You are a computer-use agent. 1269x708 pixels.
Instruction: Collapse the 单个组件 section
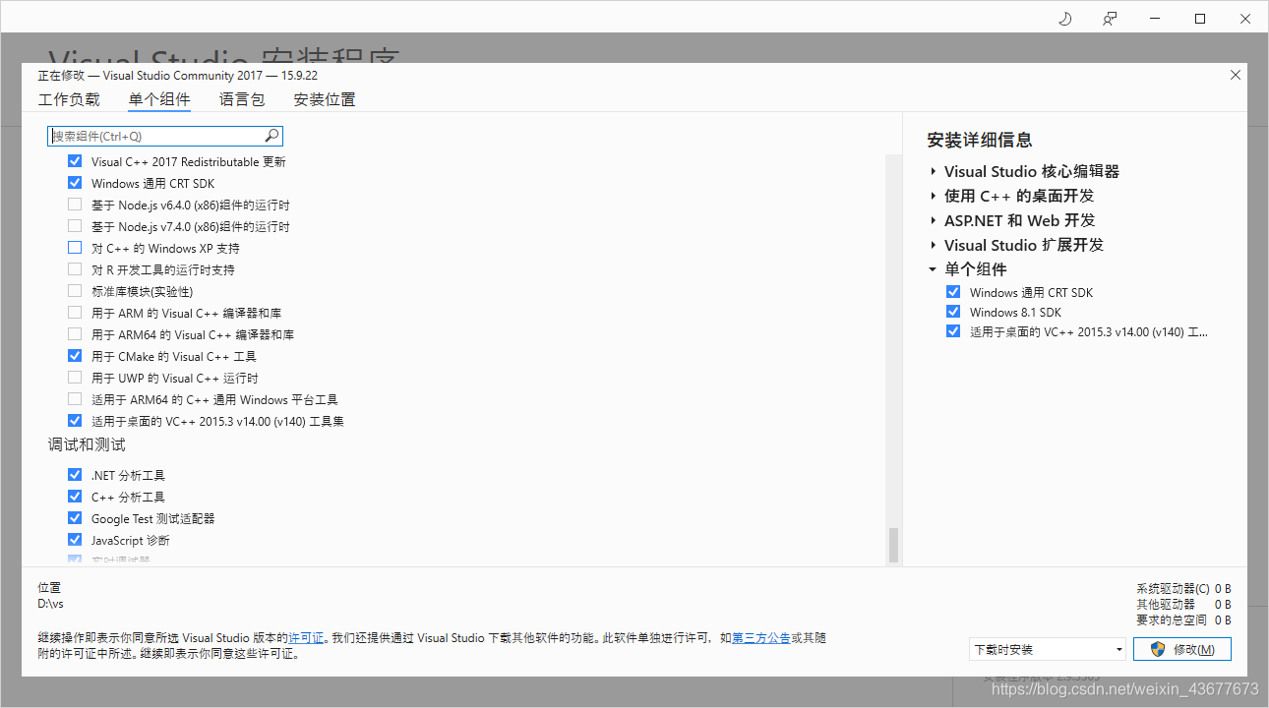933,269
